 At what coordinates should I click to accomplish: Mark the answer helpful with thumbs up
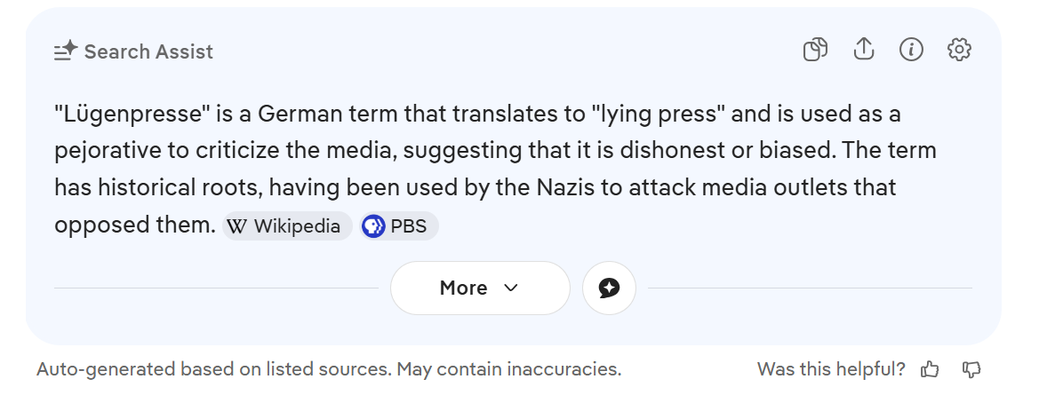click(930, 369)
